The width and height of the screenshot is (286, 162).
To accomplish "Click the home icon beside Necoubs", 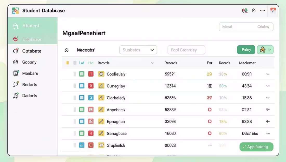I will click(x=67, y=50).
